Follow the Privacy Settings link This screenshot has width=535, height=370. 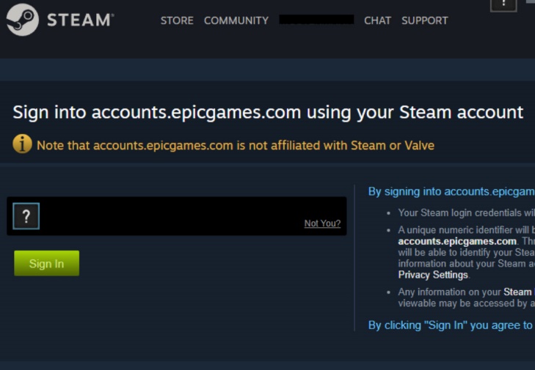(433, 275)
